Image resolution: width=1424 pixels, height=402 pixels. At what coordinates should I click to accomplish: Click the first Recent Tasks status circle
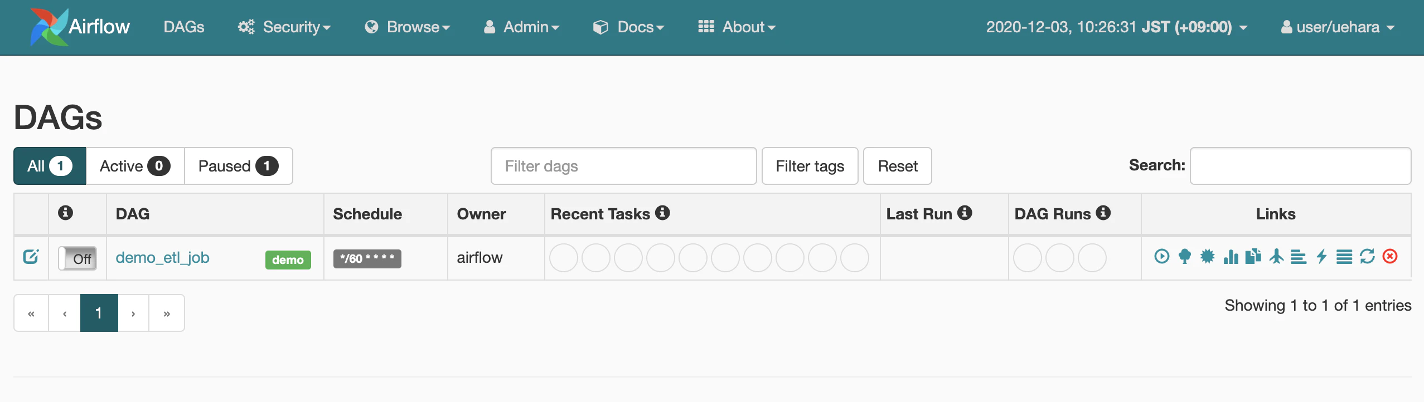[564, 258]
